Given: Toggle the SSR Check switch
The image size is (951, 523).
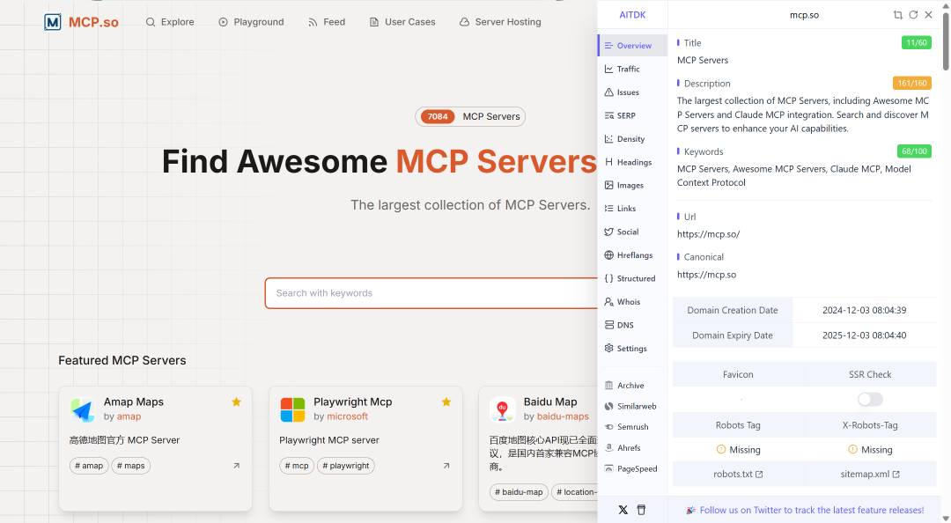Looking at the screenshot, I should 870,399.
